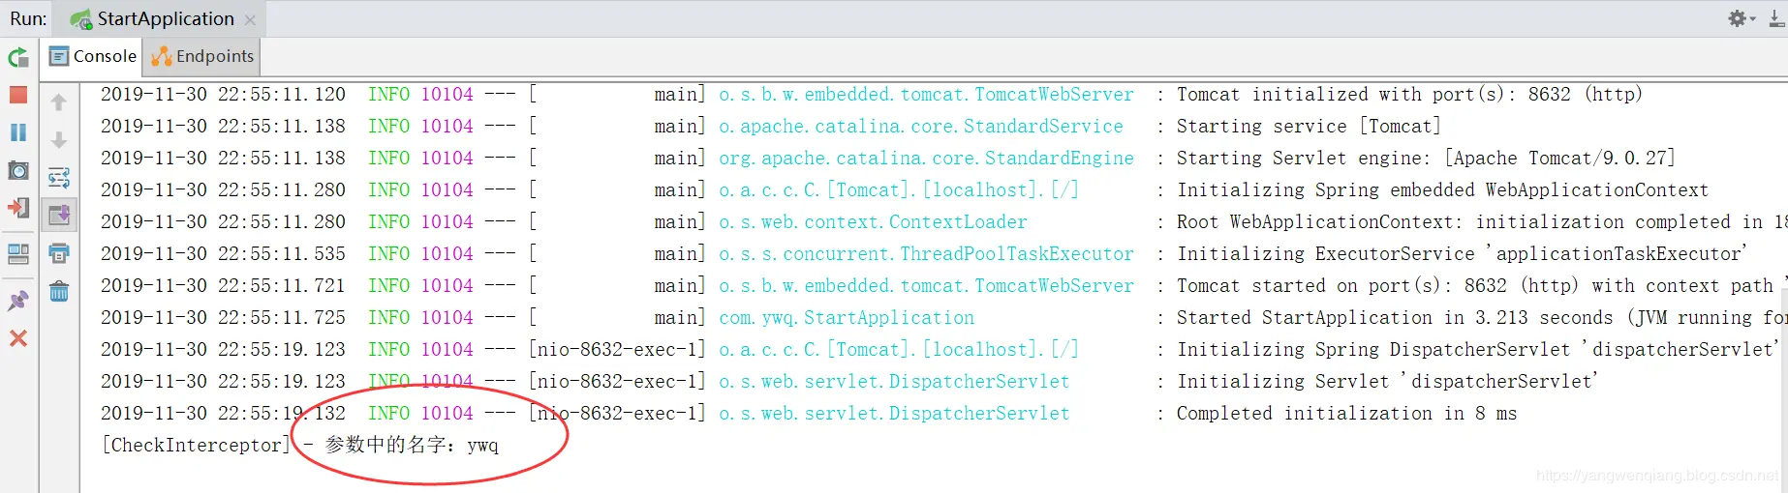Image resolution: width=1788 pixels, height=493 pixels.
Task: Close the run tab with the red X icon
Action: (x=17, y=338)
